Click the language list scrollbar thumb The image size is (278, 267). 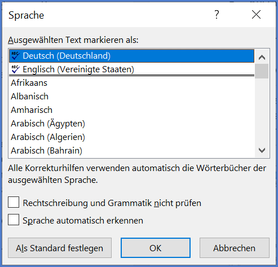tap(262, 71)
